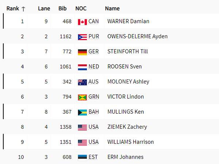
Task: Click the Estonia flag icon
Action: click(82, 157)
